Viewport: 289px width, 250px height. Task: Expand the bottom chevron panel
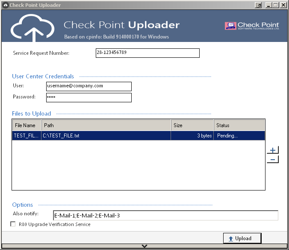pyautogui.click(x=144, y=246)
